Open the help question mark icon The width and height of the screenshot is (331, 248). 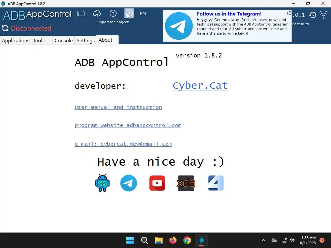(113, 14)
